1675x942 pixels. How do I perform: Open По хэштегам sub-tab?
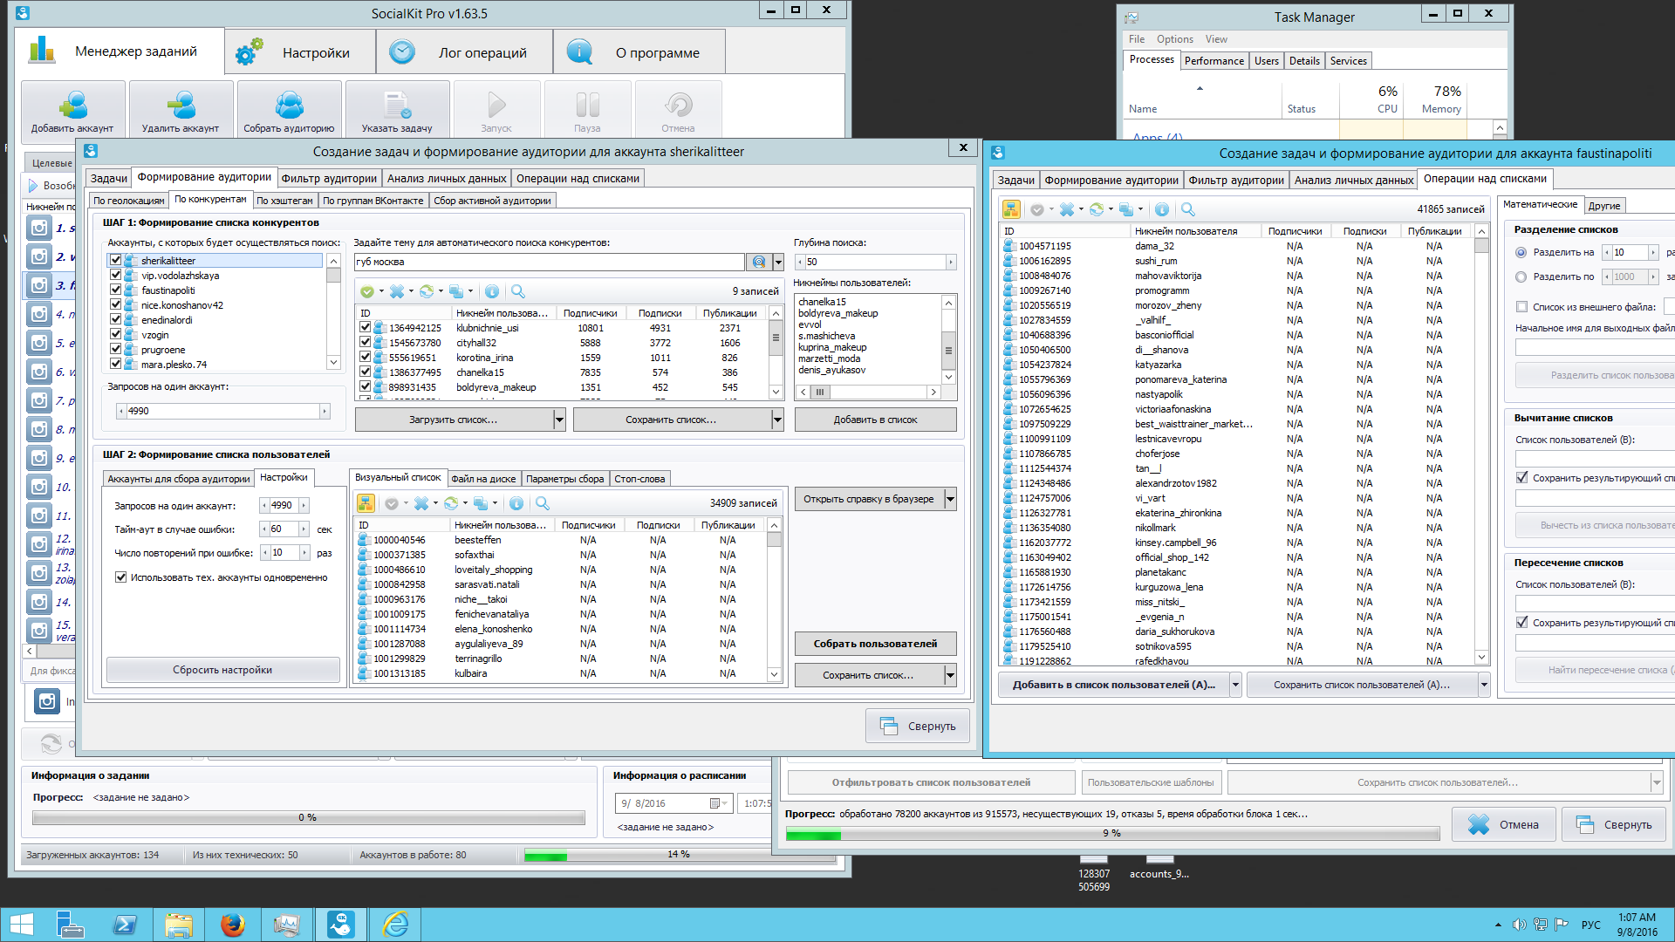coord(284,201)
